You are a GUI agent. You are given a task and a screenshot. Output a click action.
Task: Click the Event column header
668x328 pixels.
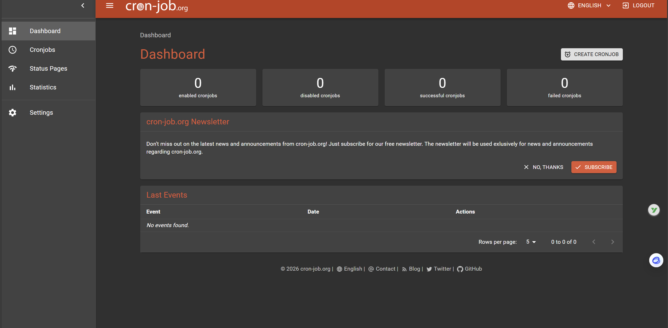153,212
